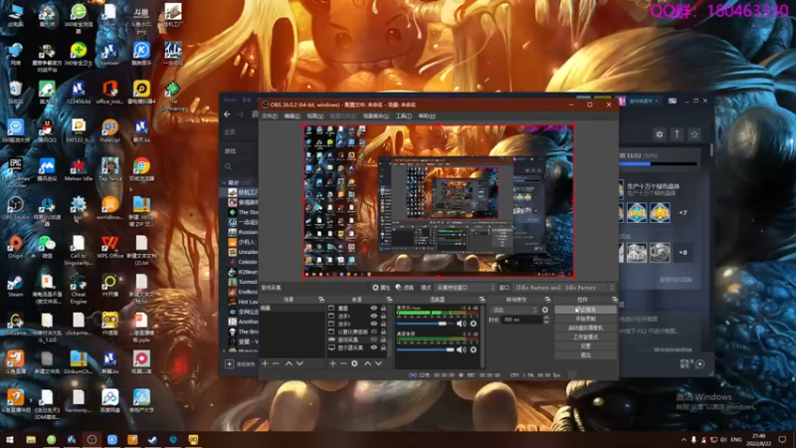Toggle visibility eye of 显示器采集 source
This screenshot has height=448, width=796.
click(374, 347)
